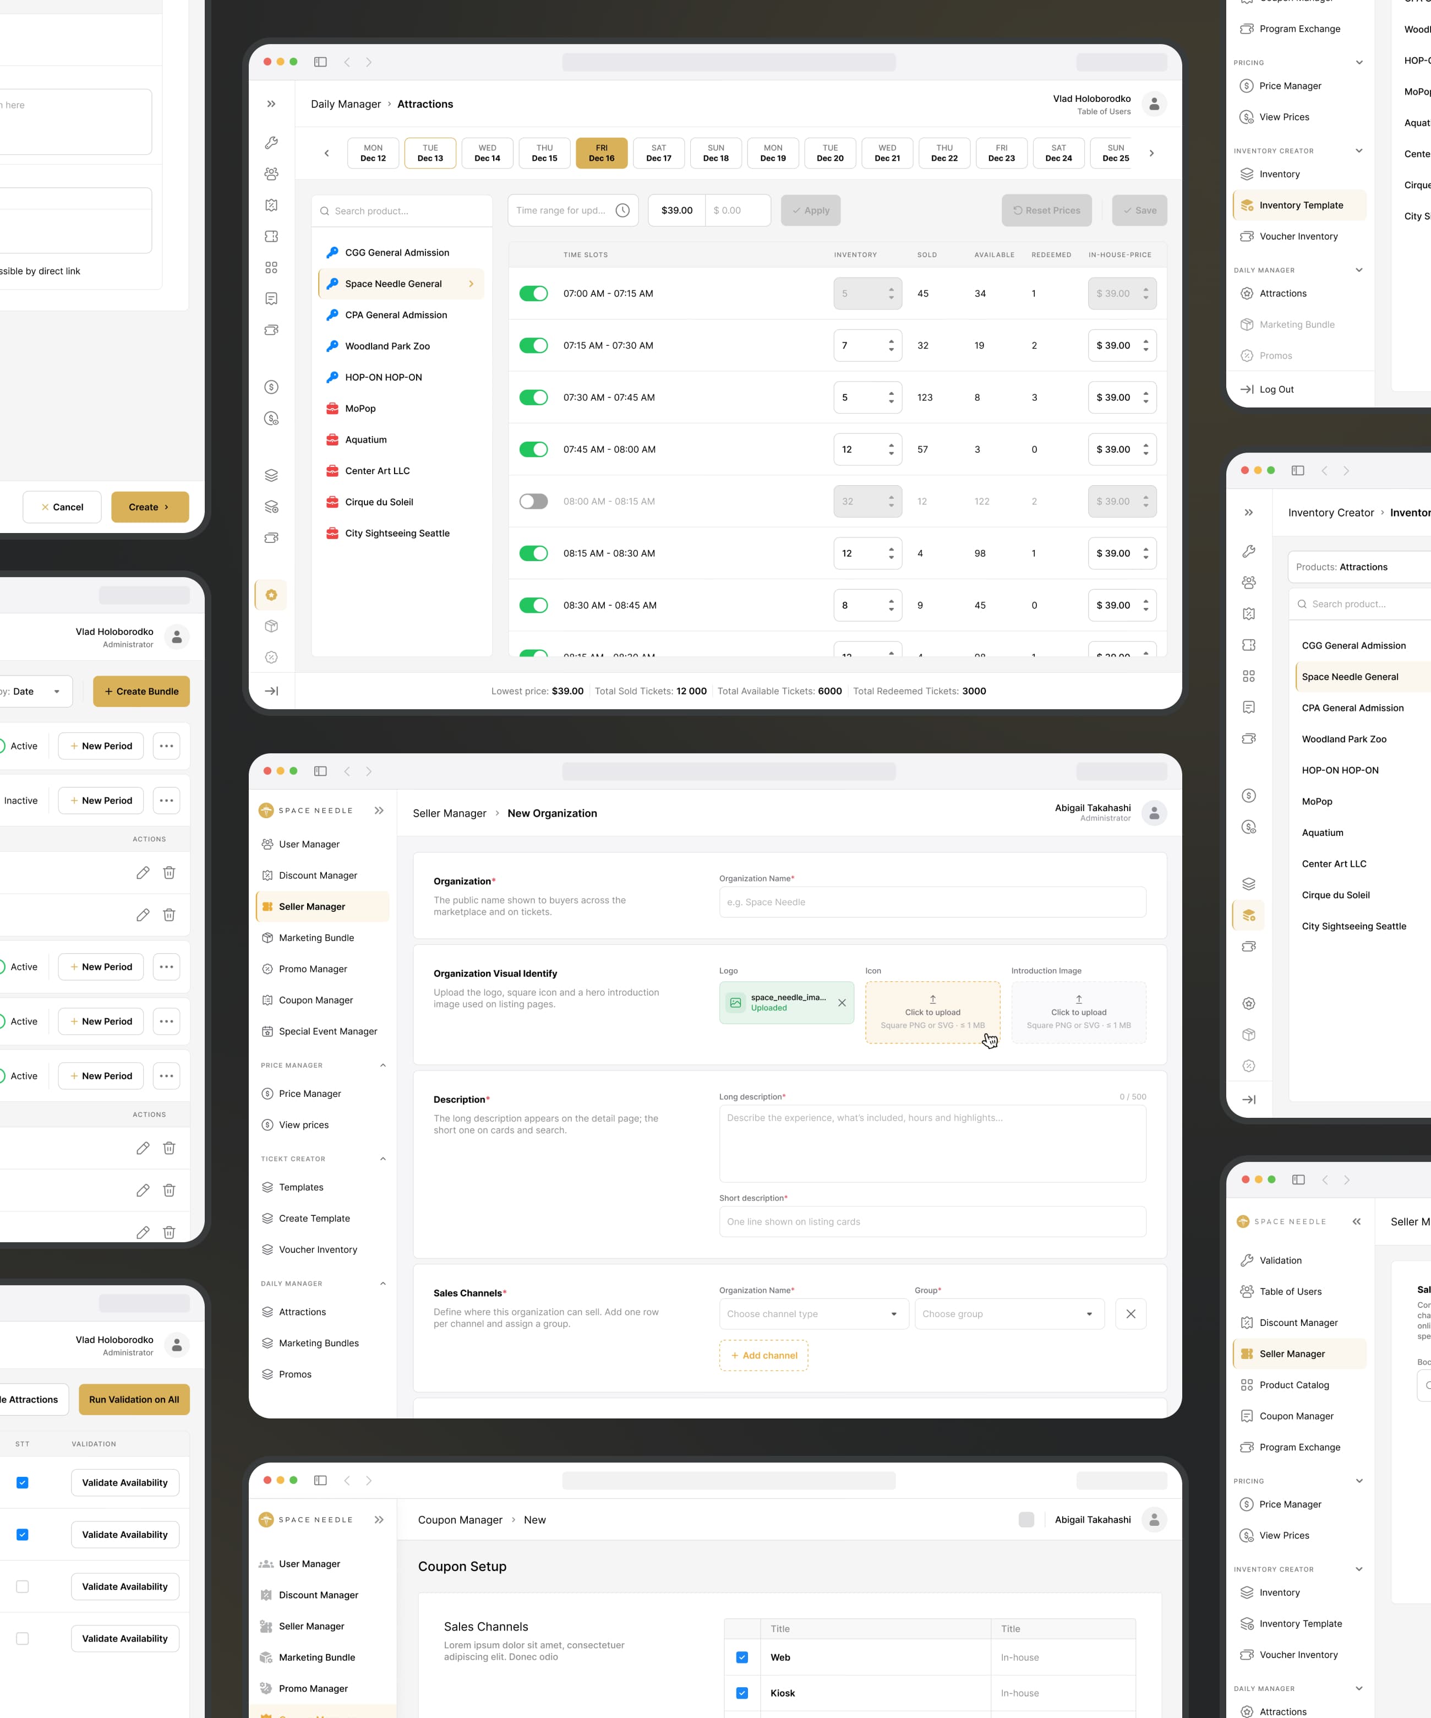Expand the collapsed sidebar in Daily Manager window
The height and width of the screenshot is (1718, 1431).
click(271, 104)
